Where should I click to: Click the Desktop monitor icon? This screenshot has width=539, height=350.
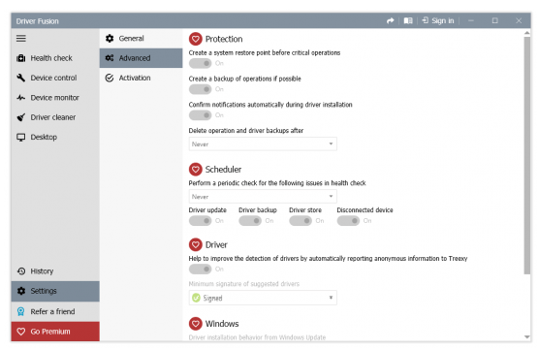(x=21, y=137)
